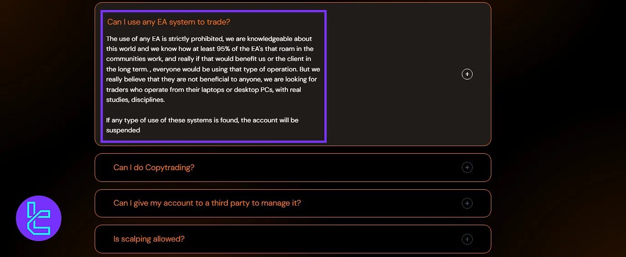Screen dimensions: 626x257
Task: Open "Can I give my account to a third party" question
Action: click(x=207, y=203)
